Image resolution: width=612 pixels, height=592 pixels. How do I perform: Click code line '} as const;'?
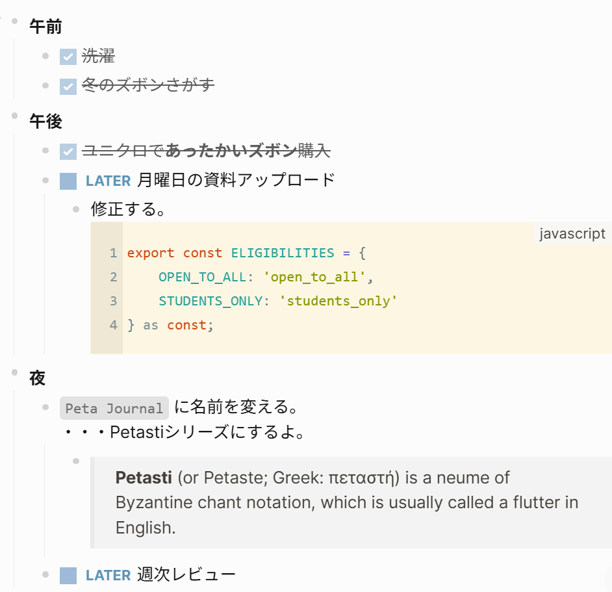171,326
